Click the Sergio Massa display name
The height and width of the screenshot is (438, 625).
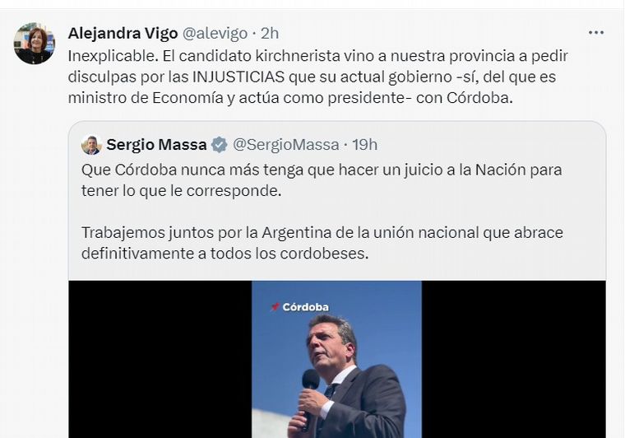coord(156,144)
